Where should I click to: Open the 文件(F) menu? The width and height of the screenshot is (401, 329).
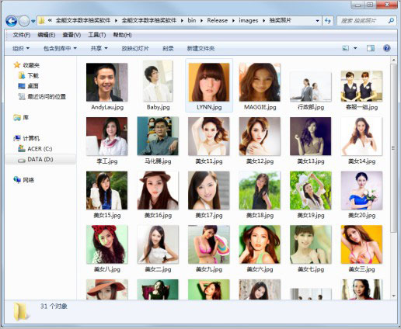[x=22, y=35]
